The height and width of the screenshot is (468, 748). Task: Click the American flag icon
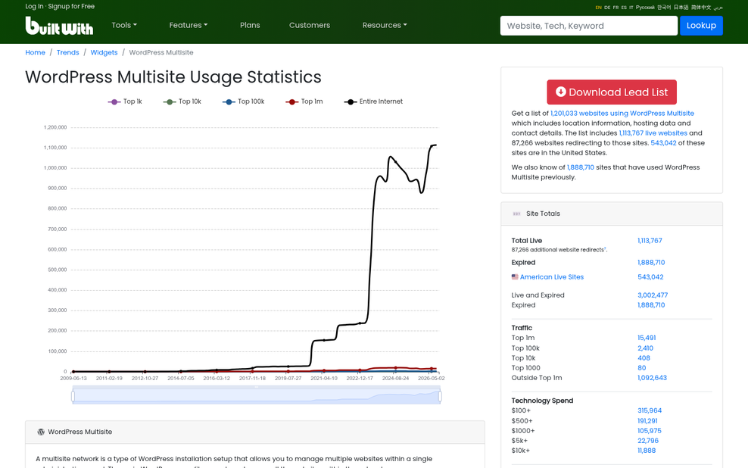(515, 276)
